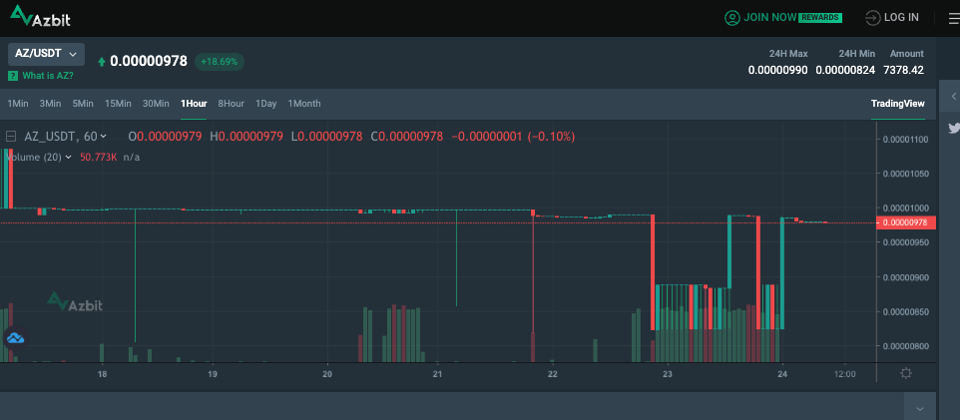This screenshot has width=960, height=420.
Task: Open chart settings gear icon
Action: tap(906, 373)
